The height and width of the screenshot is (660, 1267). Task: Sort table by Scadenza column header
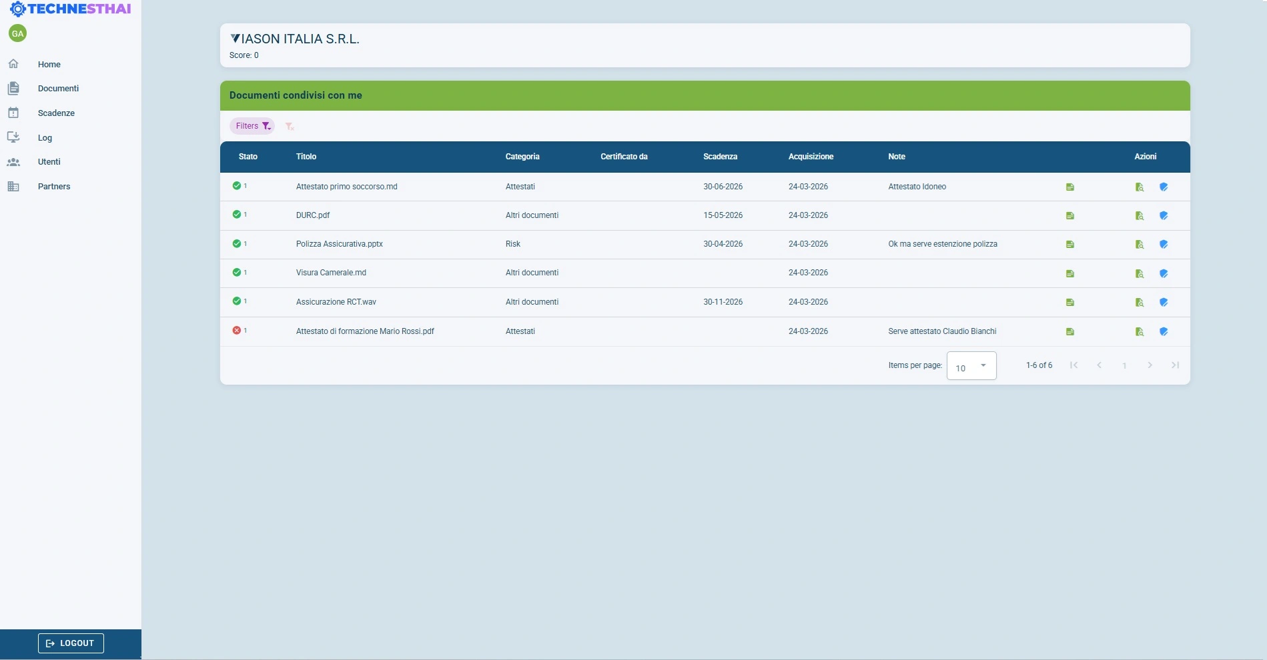[720, 157]
